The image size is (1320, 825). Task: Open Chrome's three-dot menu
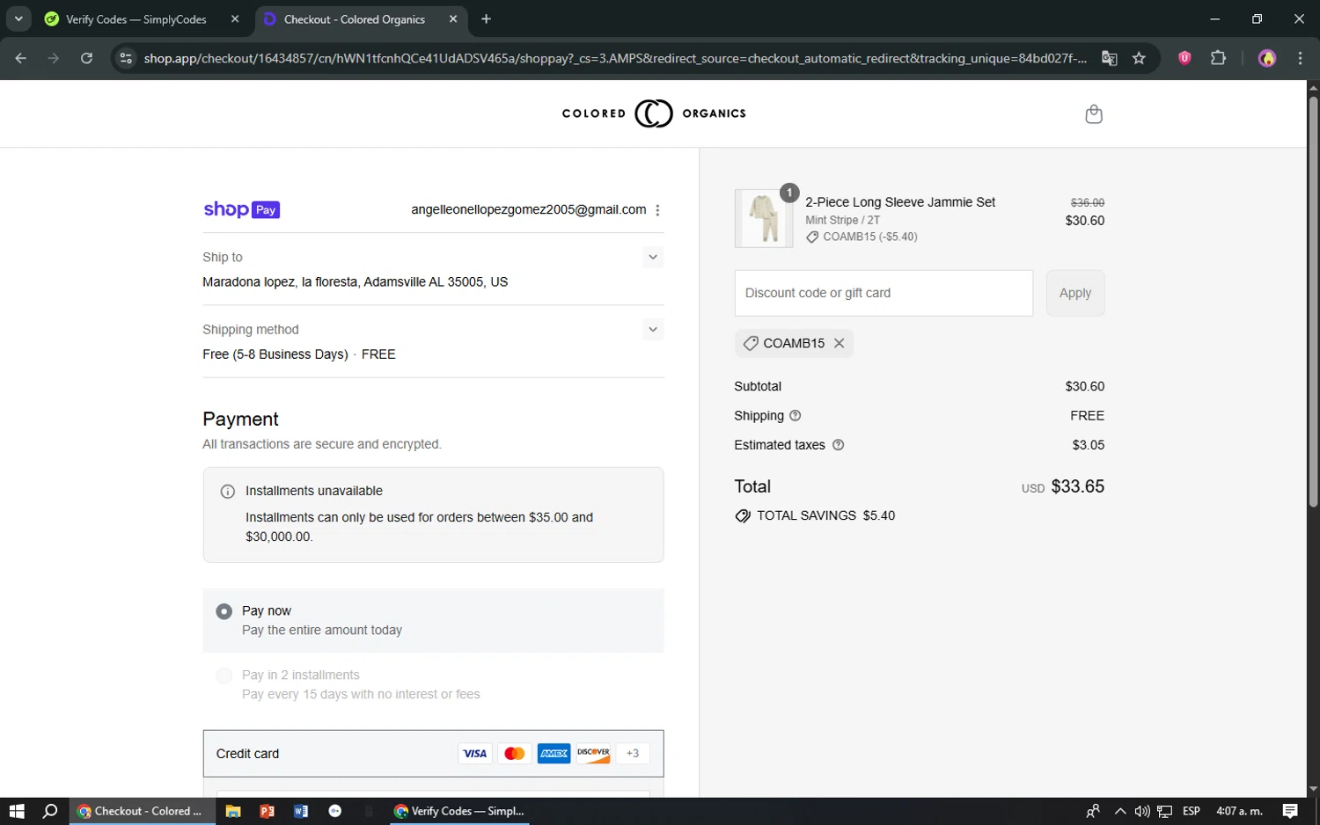click(1300, 58)
